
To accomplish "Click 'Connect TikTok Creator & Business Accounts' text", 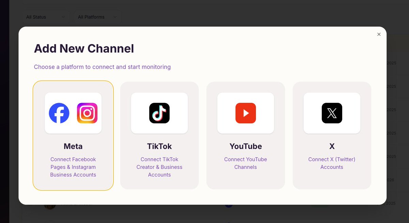I will [x=159, y=167].
